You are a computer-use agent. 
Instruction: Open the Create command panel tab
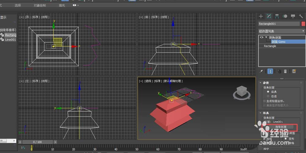[261, 16]
